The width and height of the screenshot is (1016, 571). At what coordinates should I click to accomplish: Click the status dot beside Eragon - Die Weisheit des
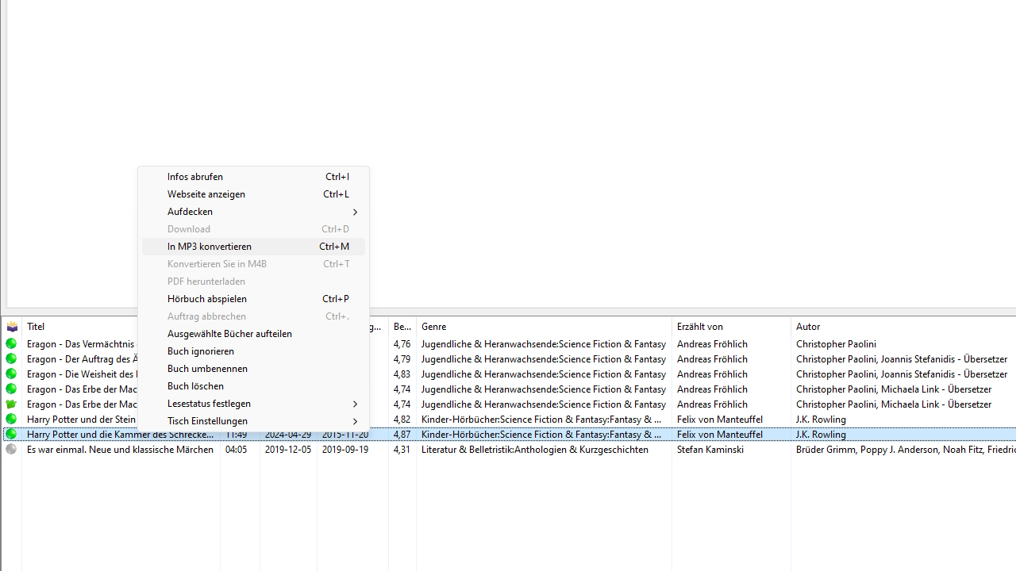11,374
